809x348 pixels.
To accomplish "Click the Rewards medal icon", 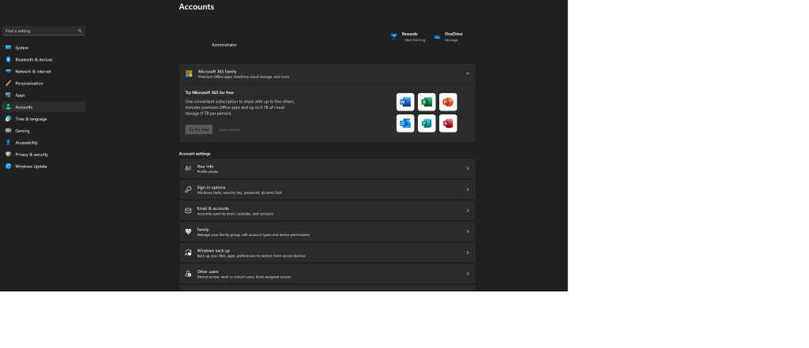I will [394, 36].
